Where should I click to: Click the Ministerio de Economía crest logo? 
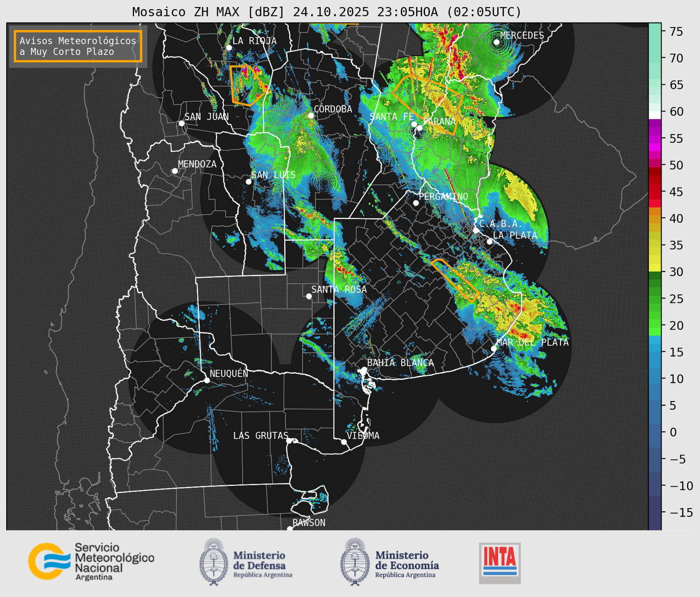point(355,562)
